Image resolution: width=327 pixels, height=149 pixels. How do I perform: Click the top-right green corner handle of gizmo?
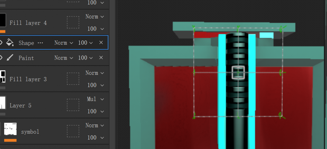click(281, 29)
